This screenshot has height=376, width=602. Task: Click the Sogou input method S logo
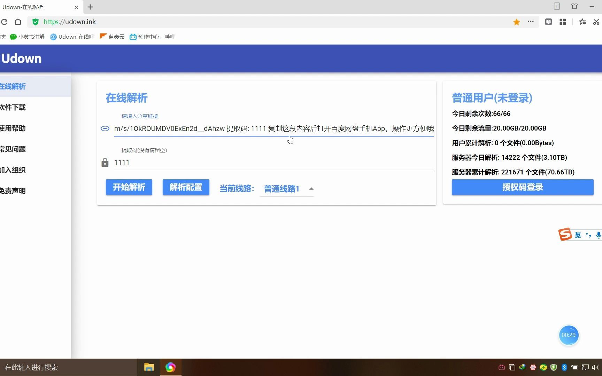tap(565, 234)
